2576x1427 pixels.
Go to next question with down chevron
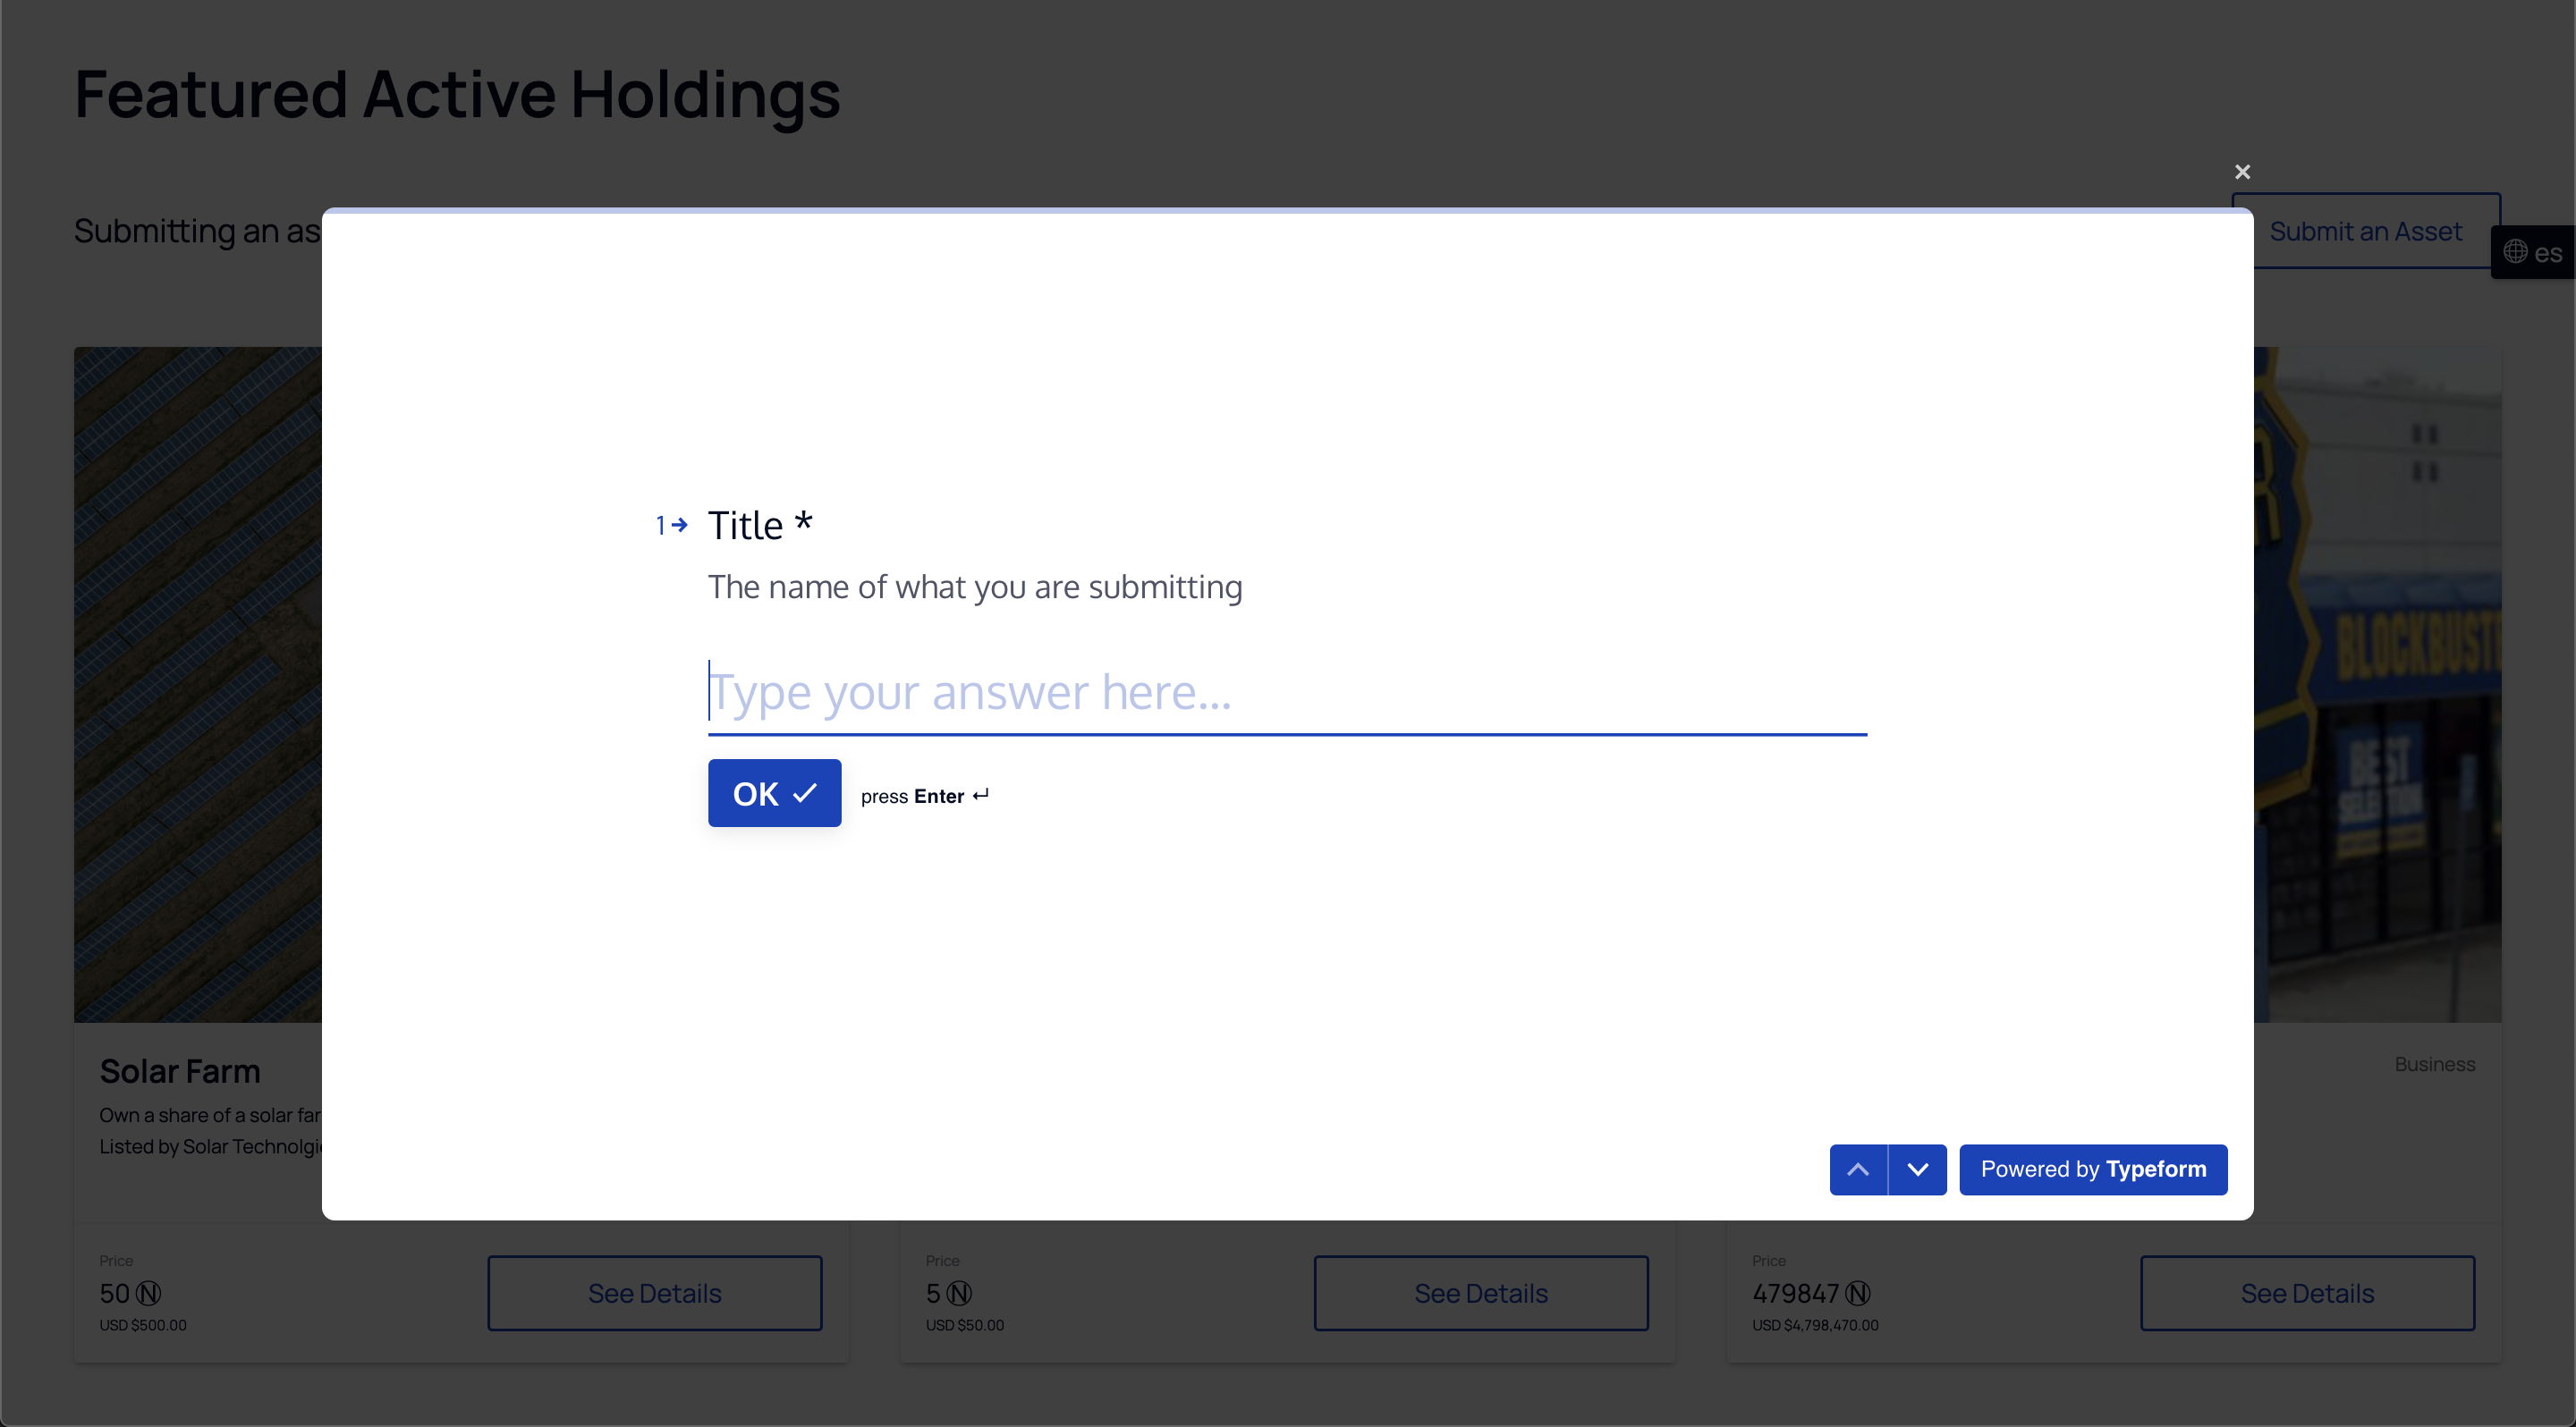tap(1917, 1169)
